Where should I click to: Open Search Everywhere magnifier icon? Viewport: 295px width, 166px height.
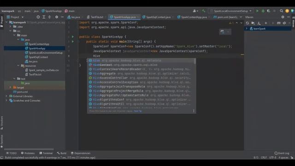(281, 11)
